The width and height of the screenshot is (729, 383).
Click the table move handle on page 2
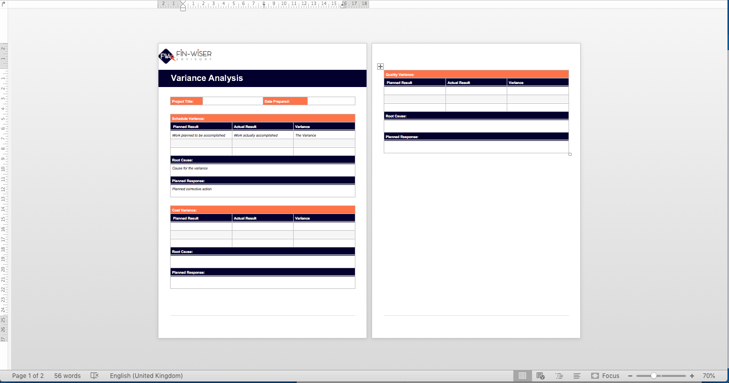(380, 67)
